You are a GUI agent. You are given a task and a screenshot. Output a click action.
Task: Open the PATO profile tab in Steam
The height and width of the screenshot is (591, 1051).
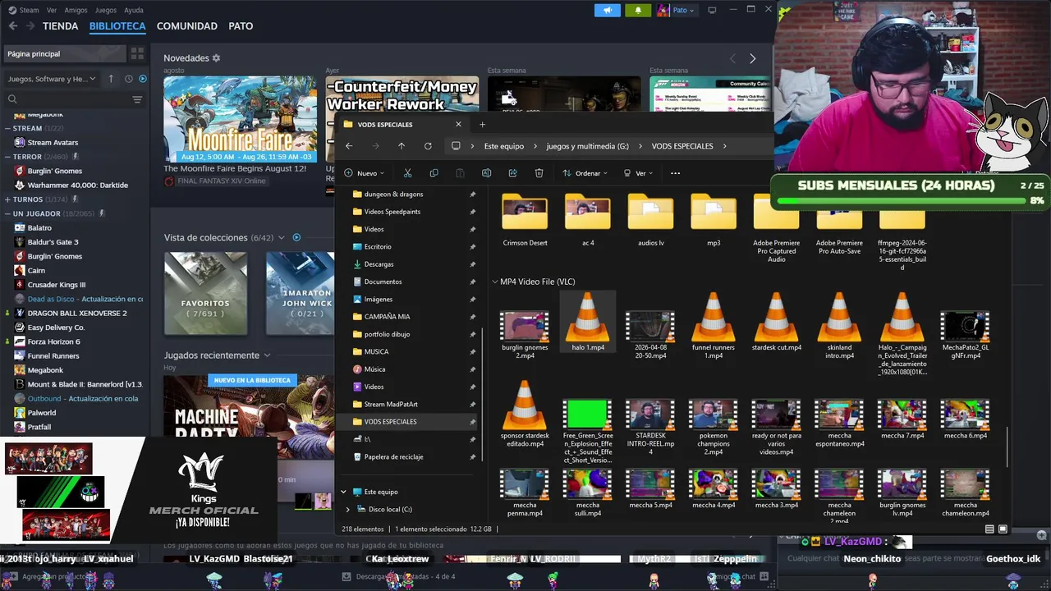click(x=241, y=26)
